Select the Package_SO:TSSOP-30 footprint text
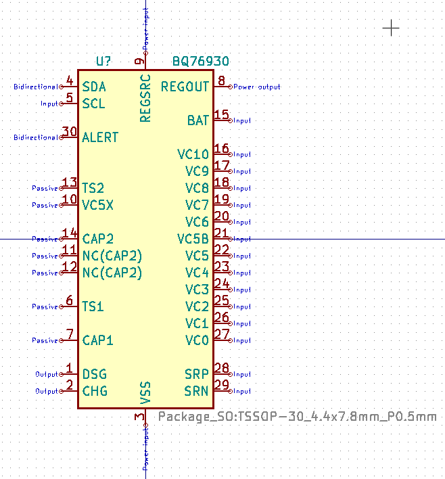Viewport: 445px width, 479px height. tap(297, 417)
